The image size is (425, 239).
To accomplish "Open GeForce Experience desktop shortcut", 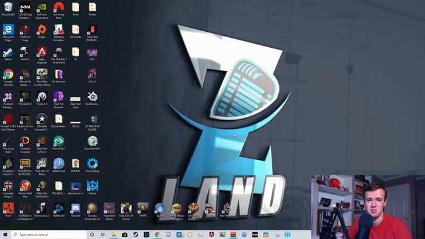I will click(42, 11).
